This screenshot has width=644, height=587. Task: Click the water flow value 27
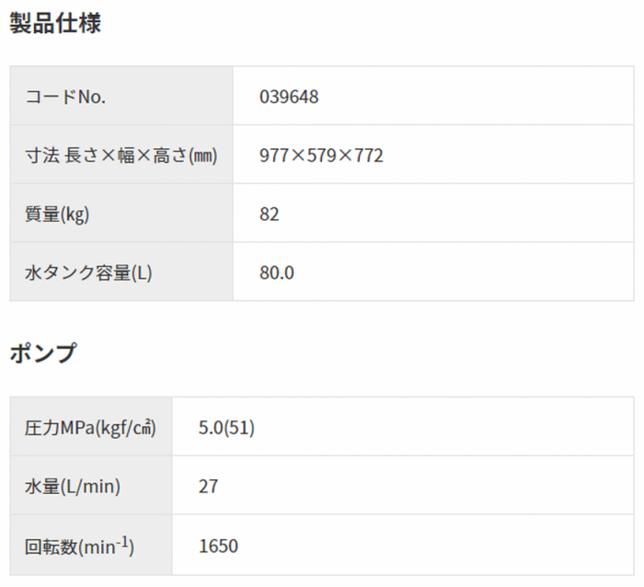tap(208, 487)
